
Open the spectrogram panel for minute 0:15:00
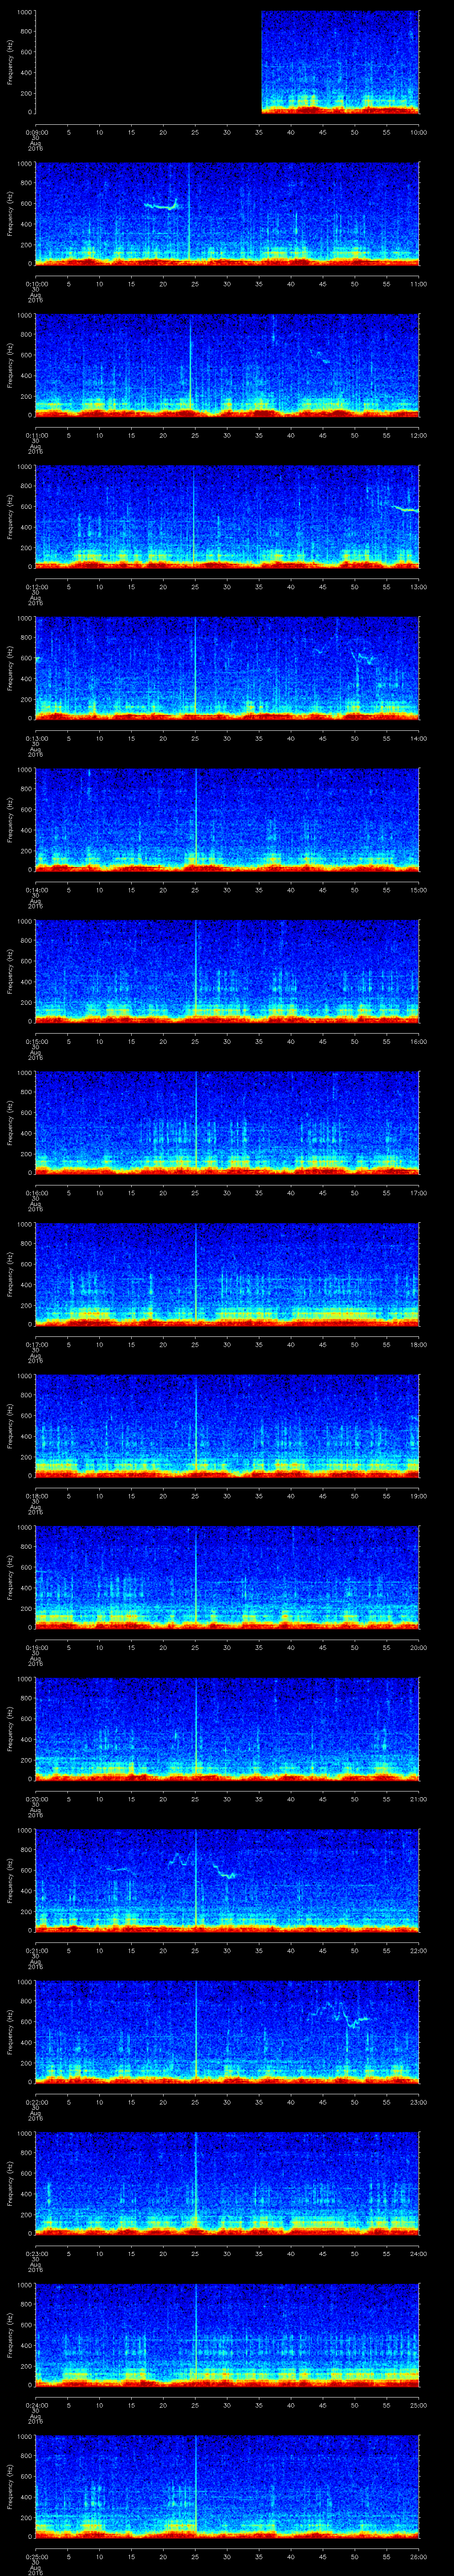click(227, 971)
